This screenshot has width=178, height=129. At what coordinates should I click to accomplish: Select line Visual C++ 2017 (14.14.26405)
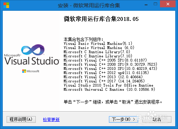(x=104, y=81)
